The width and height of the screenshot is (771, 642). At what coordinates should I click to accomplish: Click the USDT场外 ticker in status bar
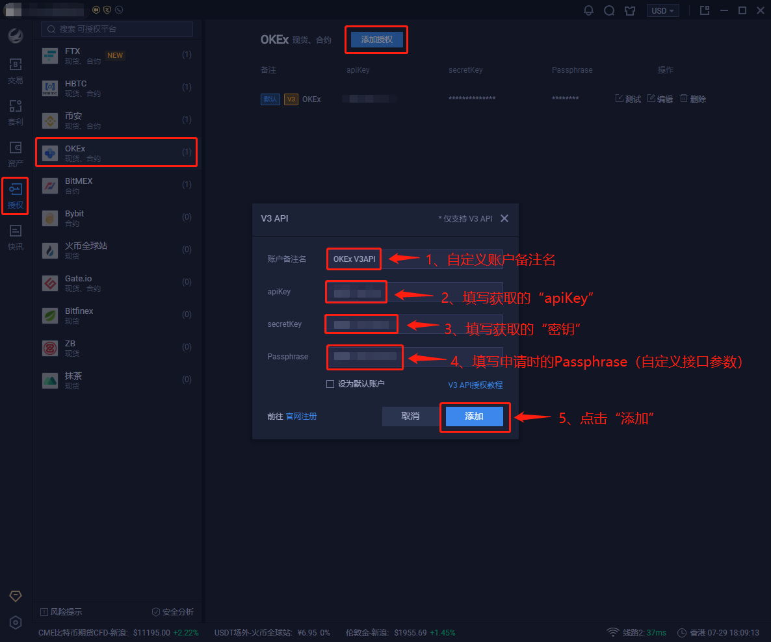tap(272, 633)
